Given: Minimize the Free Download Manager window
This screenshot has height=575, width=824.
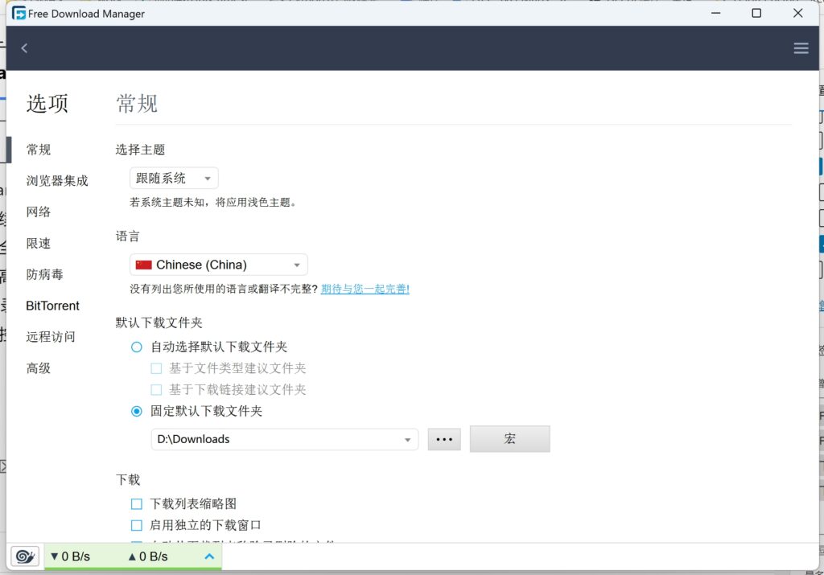Looking at the screenshot, I should (715, 13).
